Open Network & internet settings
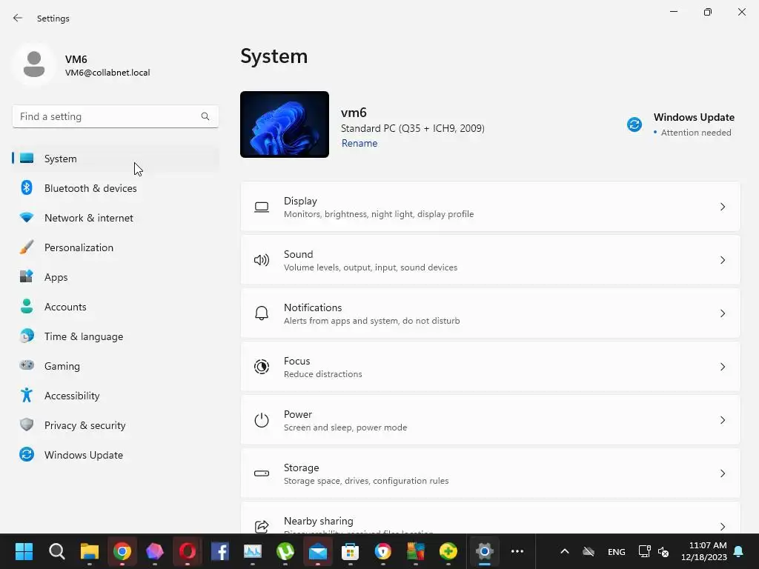The width and height of the screenshot is (759, 569). coord(115,219)
